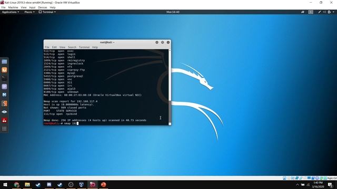Launch the black Terminal icon in Kali dock

click(x=4, y=78)
